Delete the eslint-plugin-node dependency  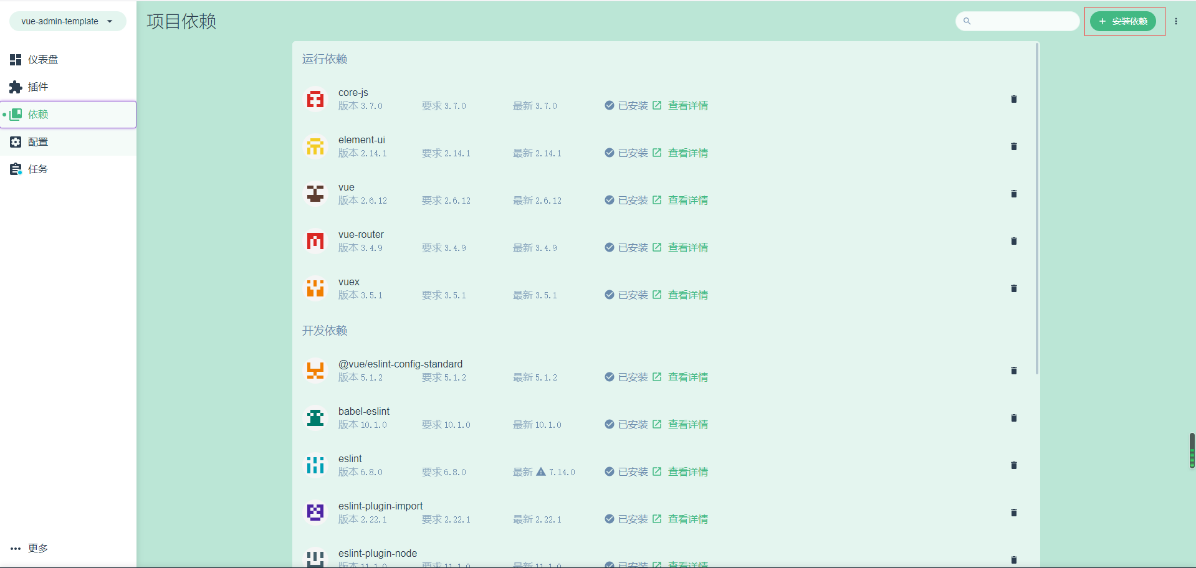pos(1014,560)
